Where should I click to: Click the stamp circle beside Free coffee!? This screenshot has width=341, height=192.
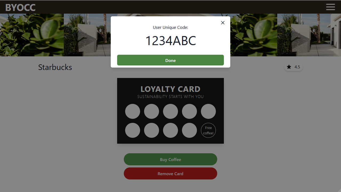(189, 130)
